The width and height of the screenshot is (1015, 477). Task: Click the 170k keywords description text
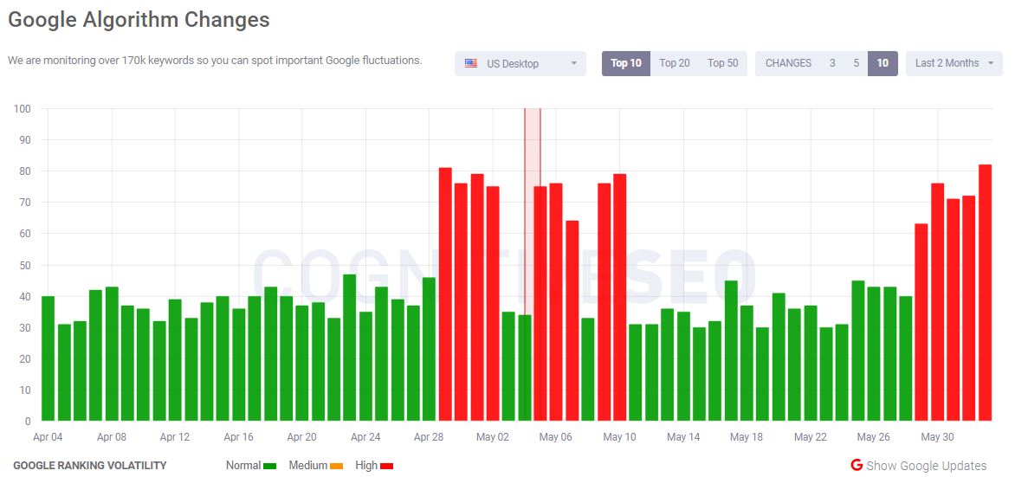pos(215,61)
